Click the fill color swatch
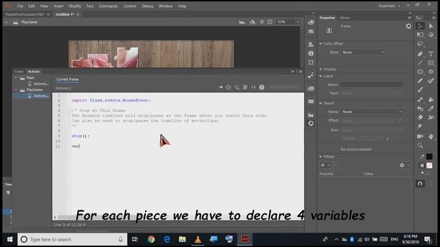Viewport: 440px width, 247px height. click(429, 165)
